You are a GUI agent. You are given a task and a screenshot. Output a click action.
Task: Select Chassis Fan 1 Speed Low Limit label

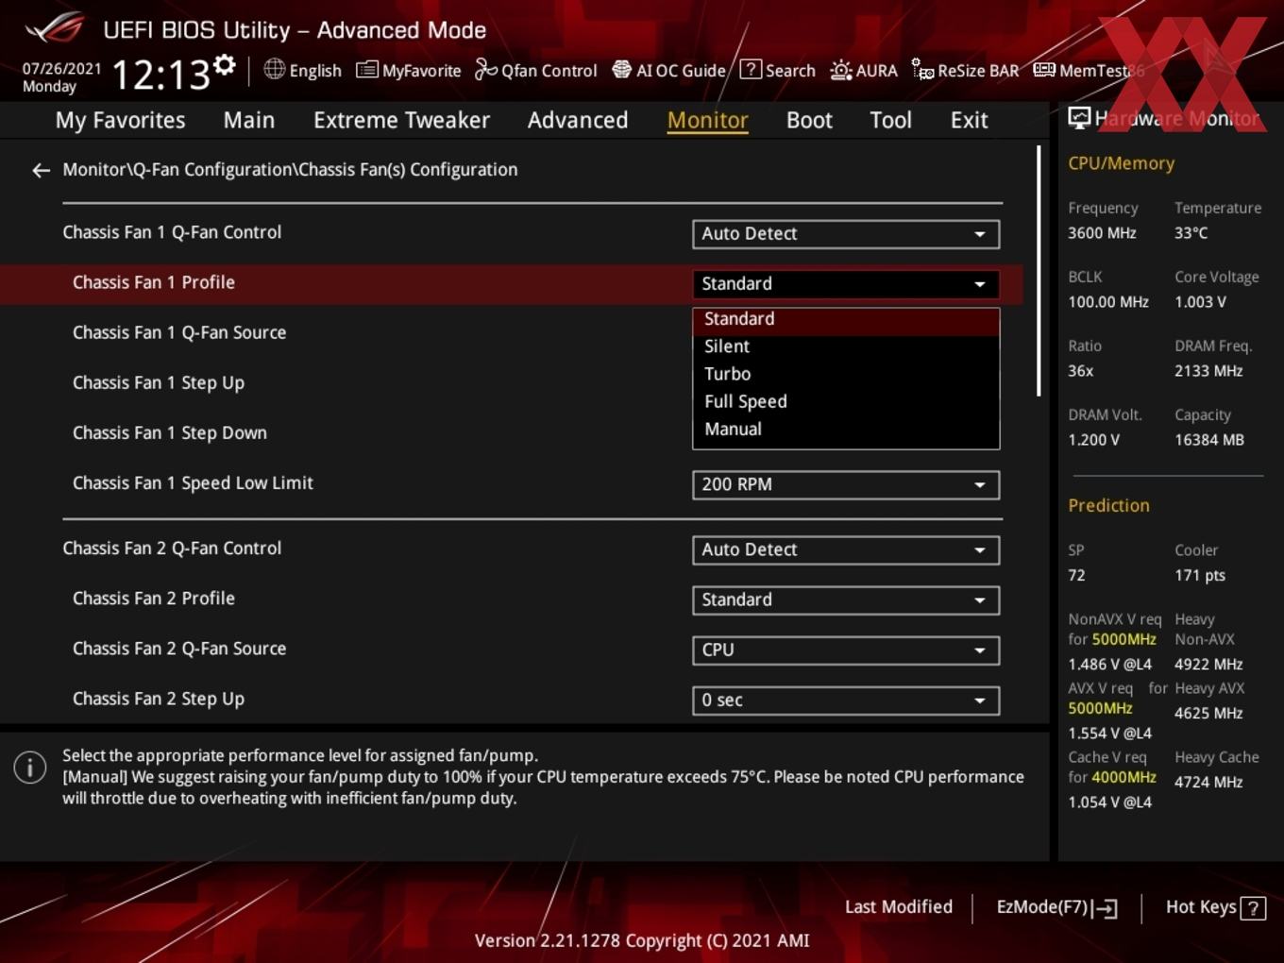tap(193, 483)
